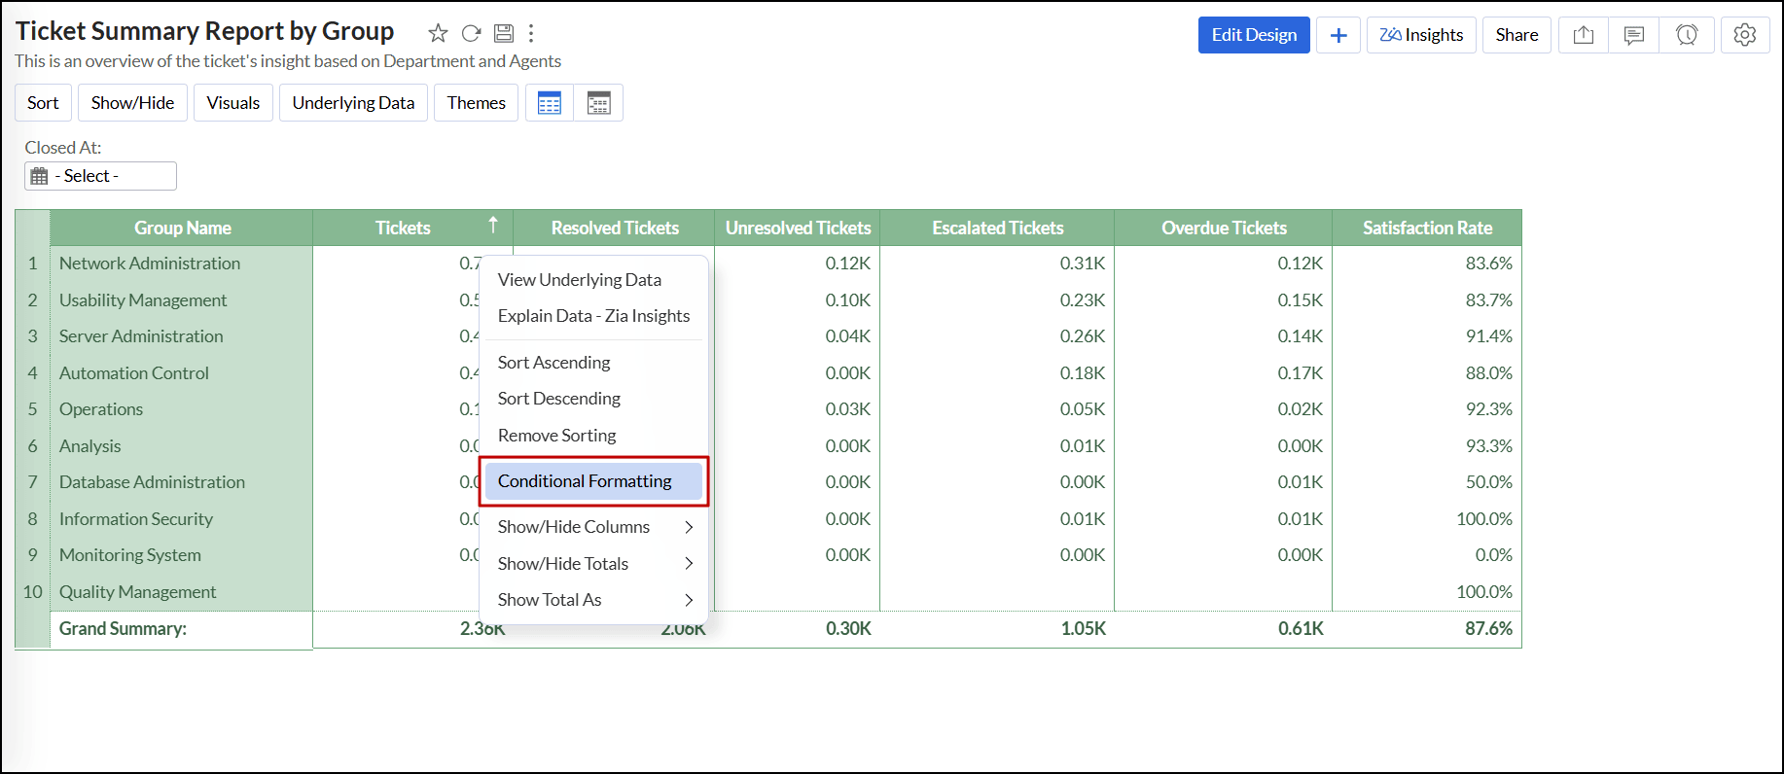The image size is (1784, 774).
Task: Toggle sort arrow on Tickets column
Action: pos(493,226)
